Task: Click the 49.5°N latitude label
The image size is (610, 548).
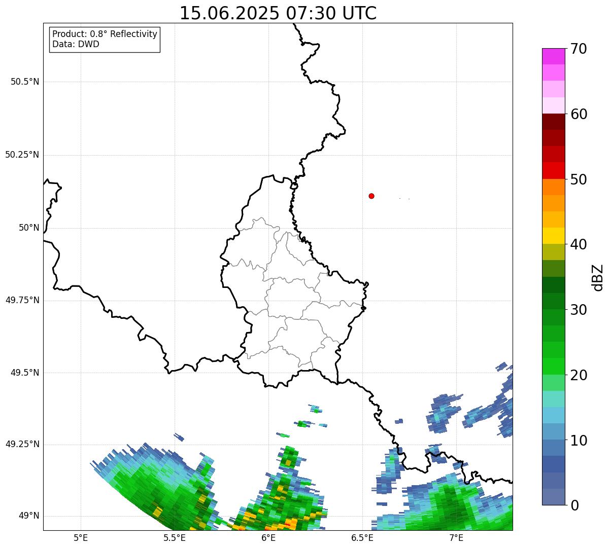Action: 25,373
